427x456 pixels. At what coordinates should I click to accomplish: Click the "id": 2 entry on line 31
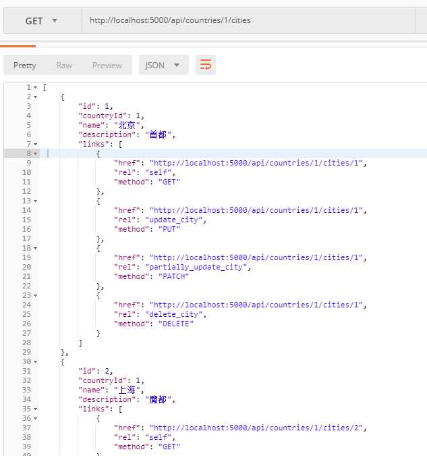96,371
